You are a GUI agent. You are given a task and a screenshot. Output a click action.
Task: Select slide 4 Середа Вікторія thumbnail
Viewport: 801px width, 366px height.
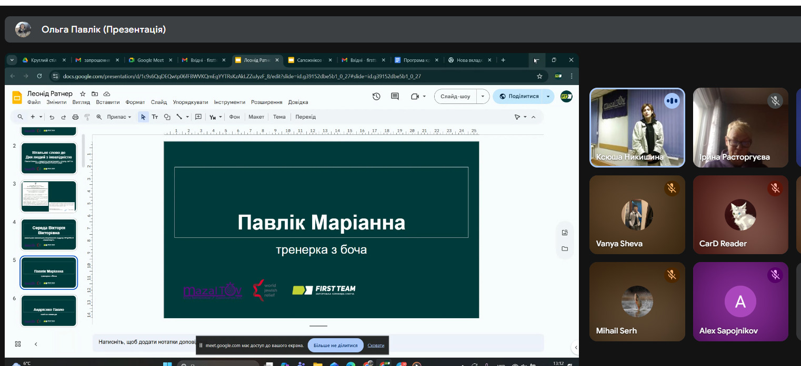click(x=48, y=234)
